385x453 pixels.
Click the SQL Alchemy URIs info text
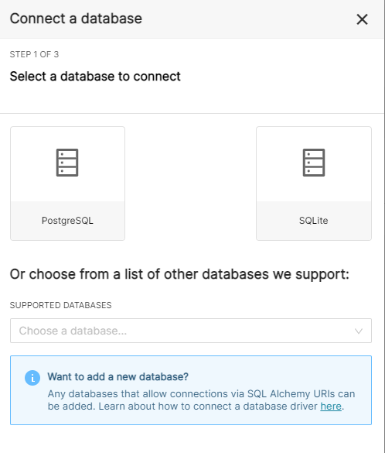(201, 400)
